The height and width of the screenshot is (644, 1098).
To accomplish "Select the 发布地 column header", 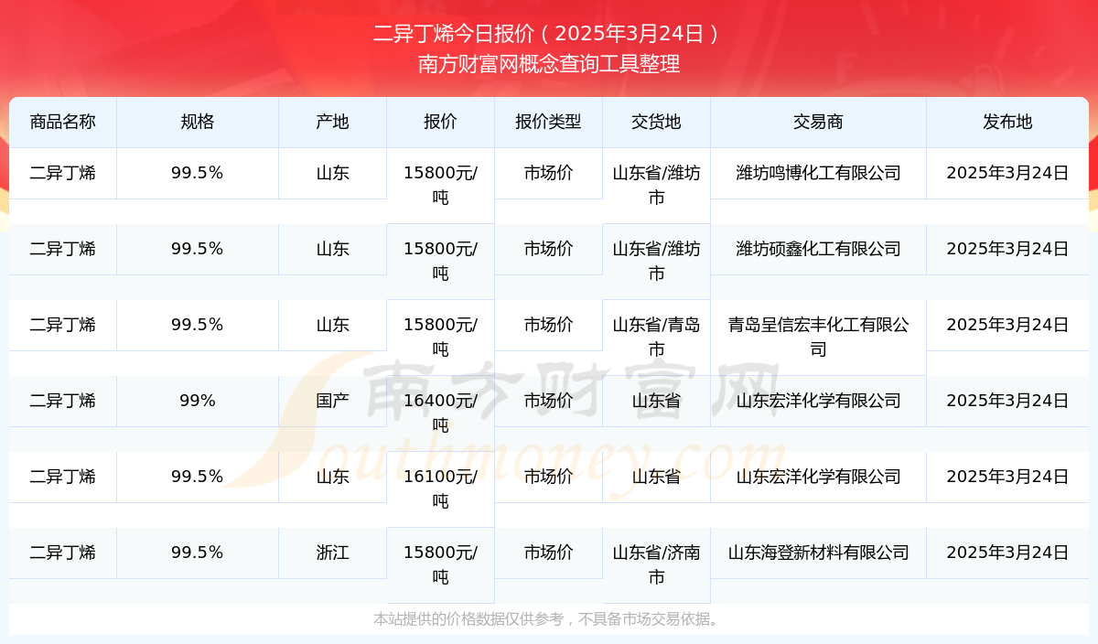I will (x=1007, y=122).
